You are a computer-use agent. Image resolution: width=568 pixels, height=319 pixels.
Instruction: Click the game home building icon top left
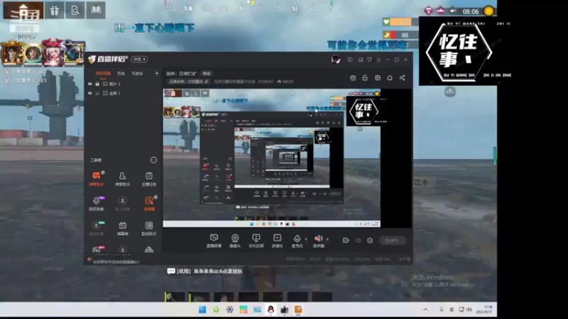[x=23, y=10]
